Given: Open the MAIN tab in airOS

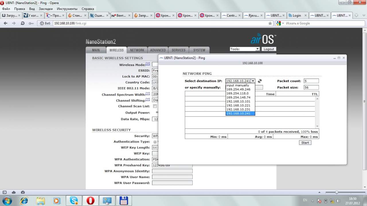Looking at the screenshot, I should 96,50.
